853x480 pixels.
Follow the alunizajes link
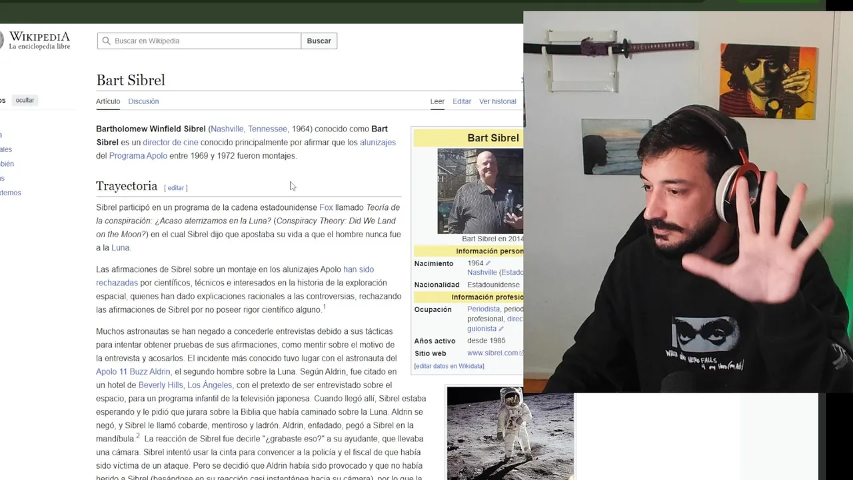(378, 142)
